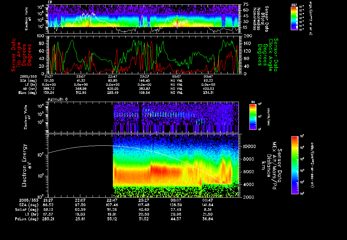The width and height of the screenshot is (347, 240).
Task: Click the 'Electron Energy' axis label
Action: 24,165
